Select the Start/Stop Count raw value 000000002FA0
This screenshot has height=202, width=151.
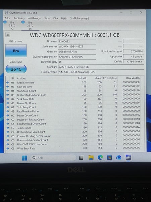pos(131,90)
